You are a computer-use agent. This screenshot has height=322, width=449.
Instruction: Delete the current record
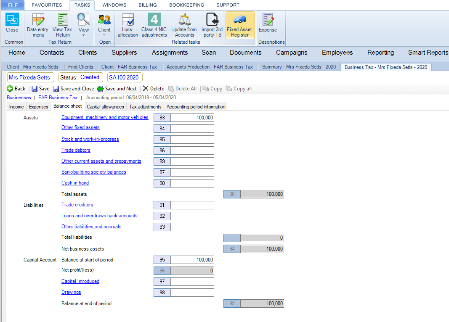tap(154, 89)
